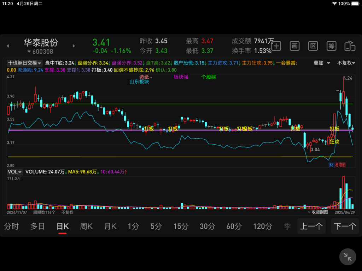Switch to 分时 tab
This screenshot has height=271, width=362.
(11, 226)
